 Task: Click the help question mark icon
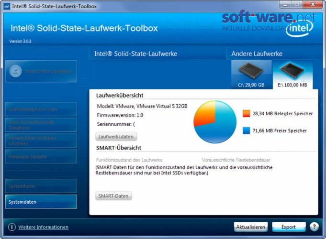[x=314, y=227]
